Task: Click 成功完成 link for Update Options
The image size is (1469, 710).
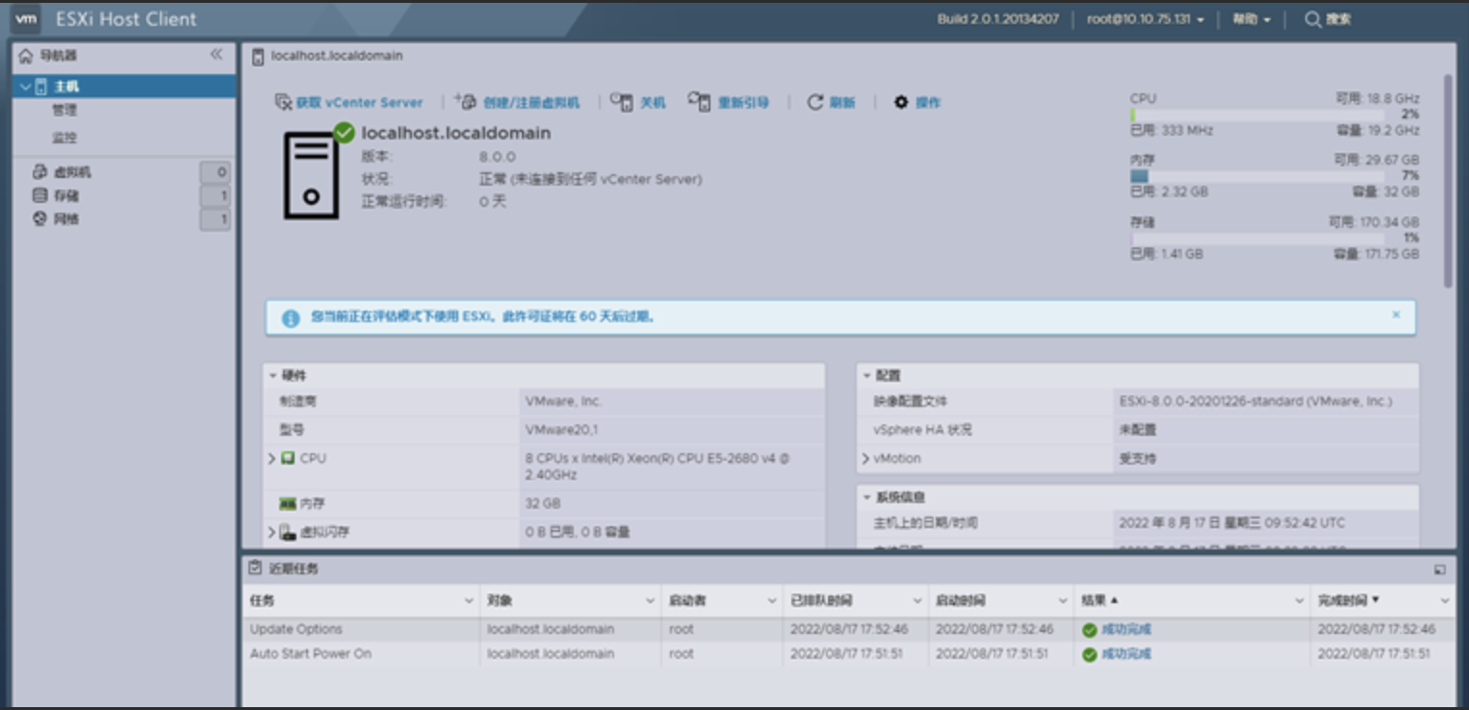Action: (1126, 630)
